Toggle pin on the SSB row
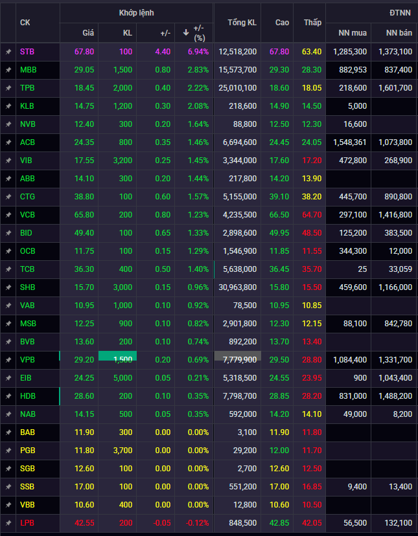 pos(8,486)
